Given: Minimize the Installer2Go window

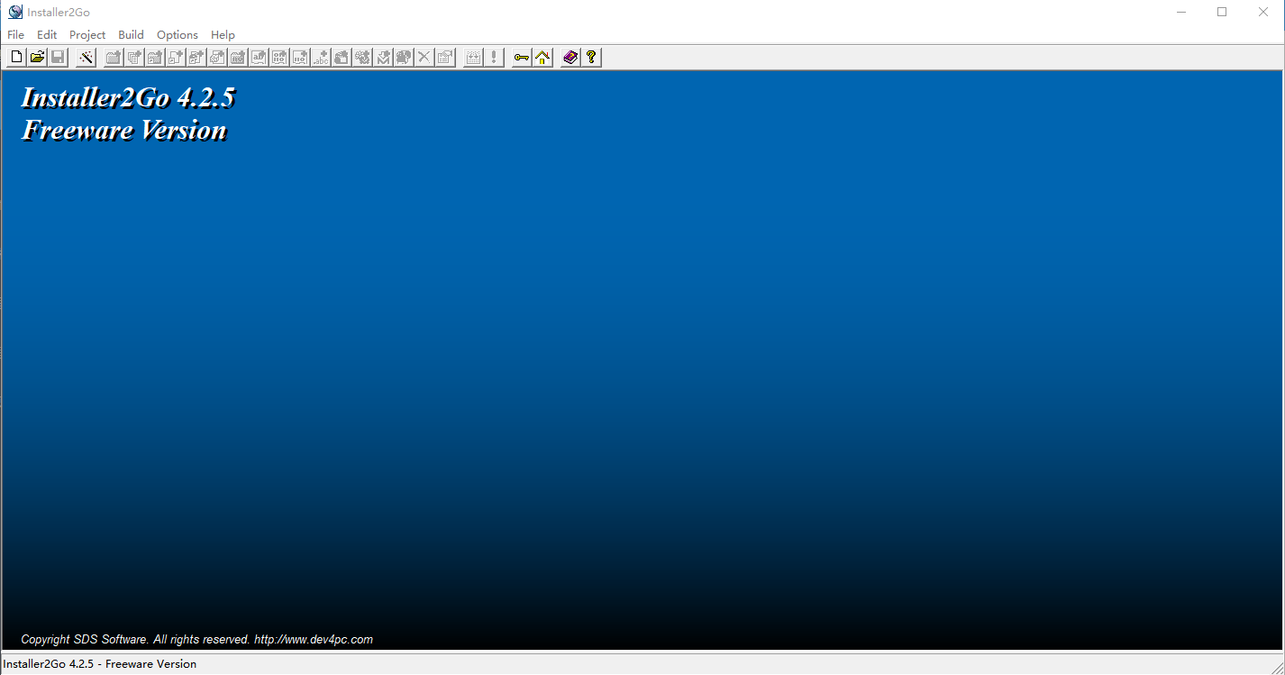Looking at the screenshot, I should point(1180,12).
